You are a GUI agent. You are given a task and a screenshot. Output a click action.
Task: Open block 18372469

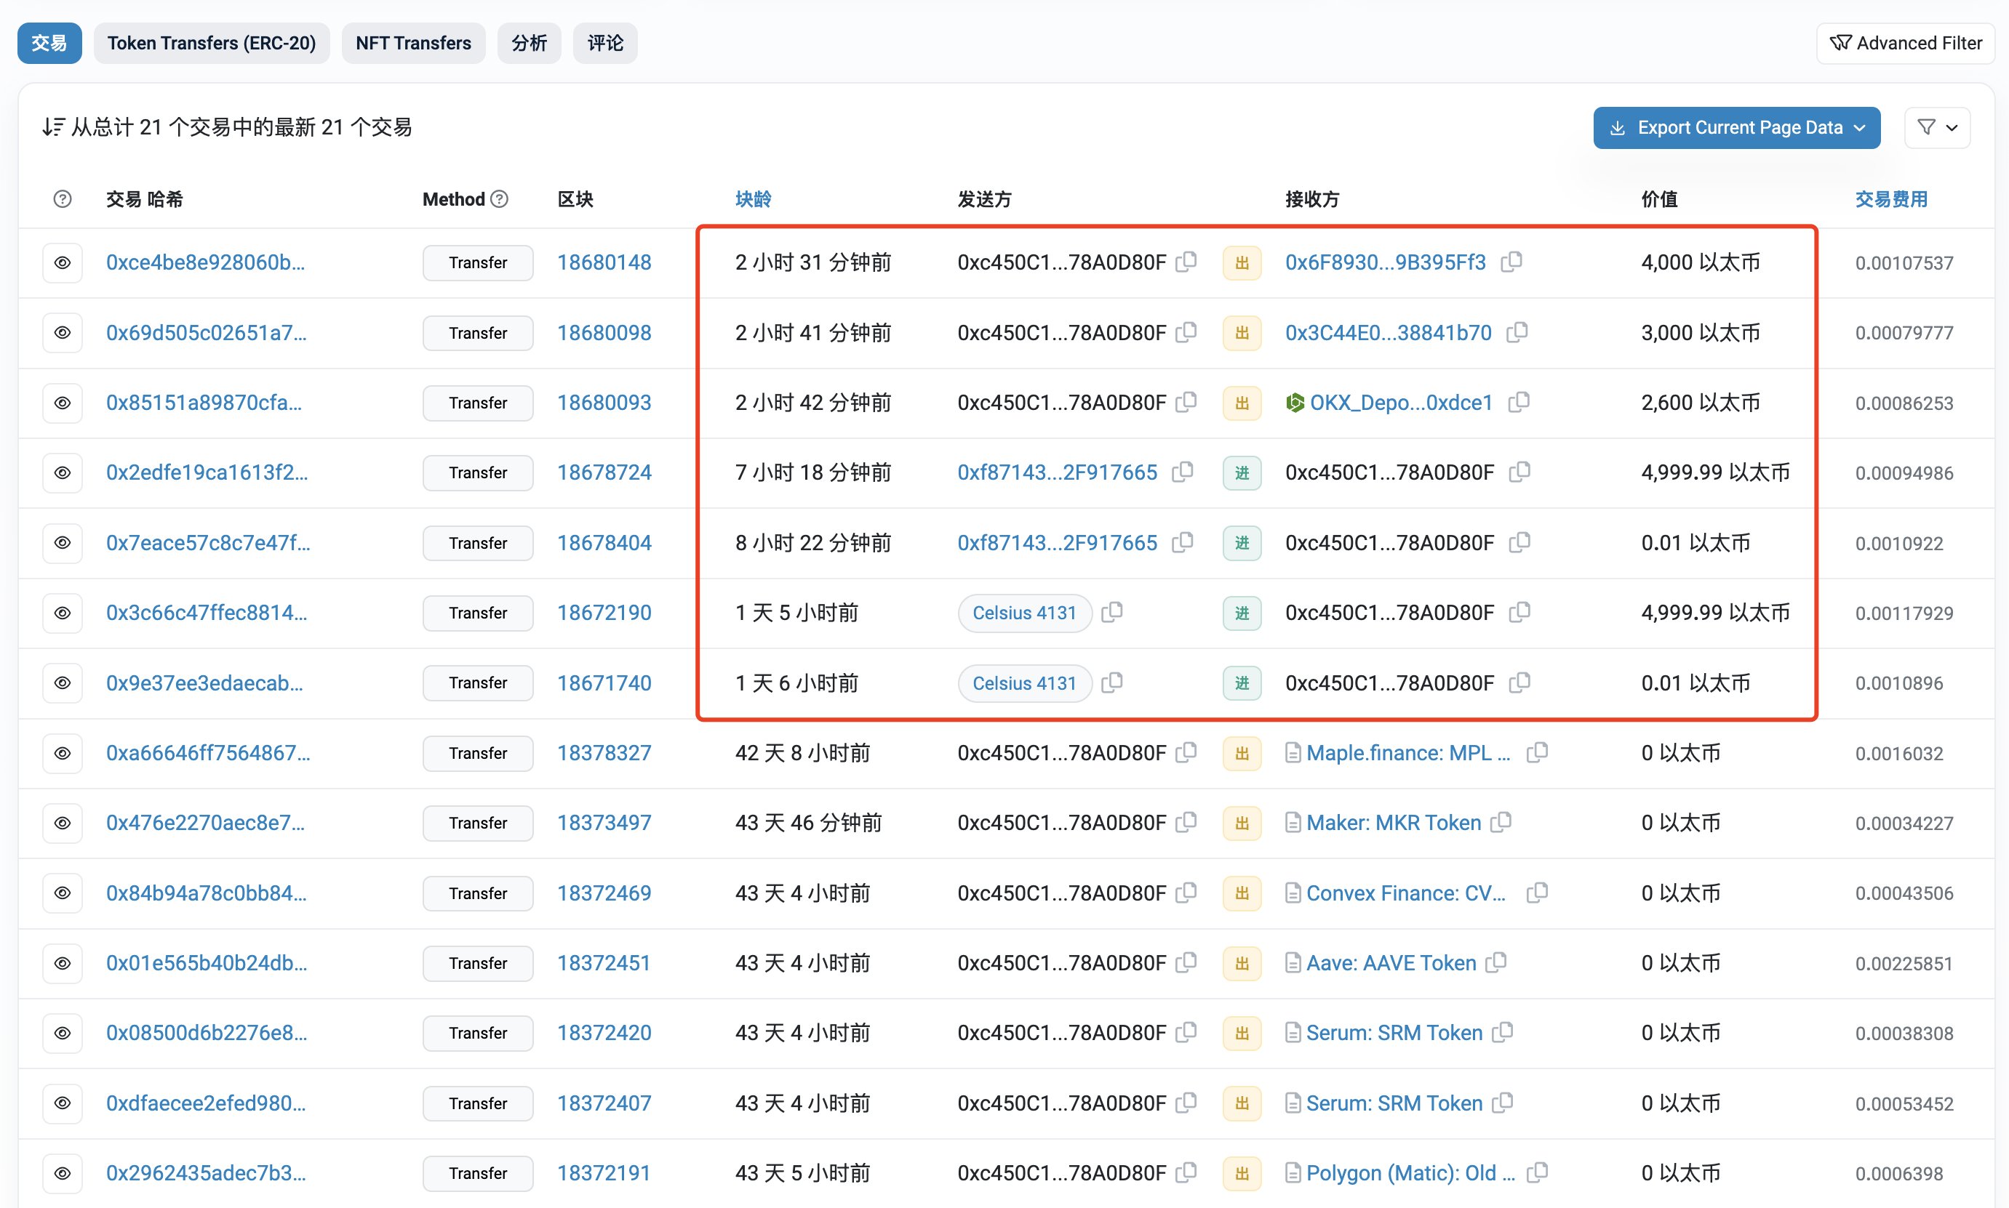click(x=604, y=893)
